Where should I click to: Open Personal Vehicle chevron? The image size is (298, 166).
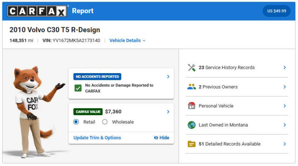pyautogui.click(x=285, y=106)
